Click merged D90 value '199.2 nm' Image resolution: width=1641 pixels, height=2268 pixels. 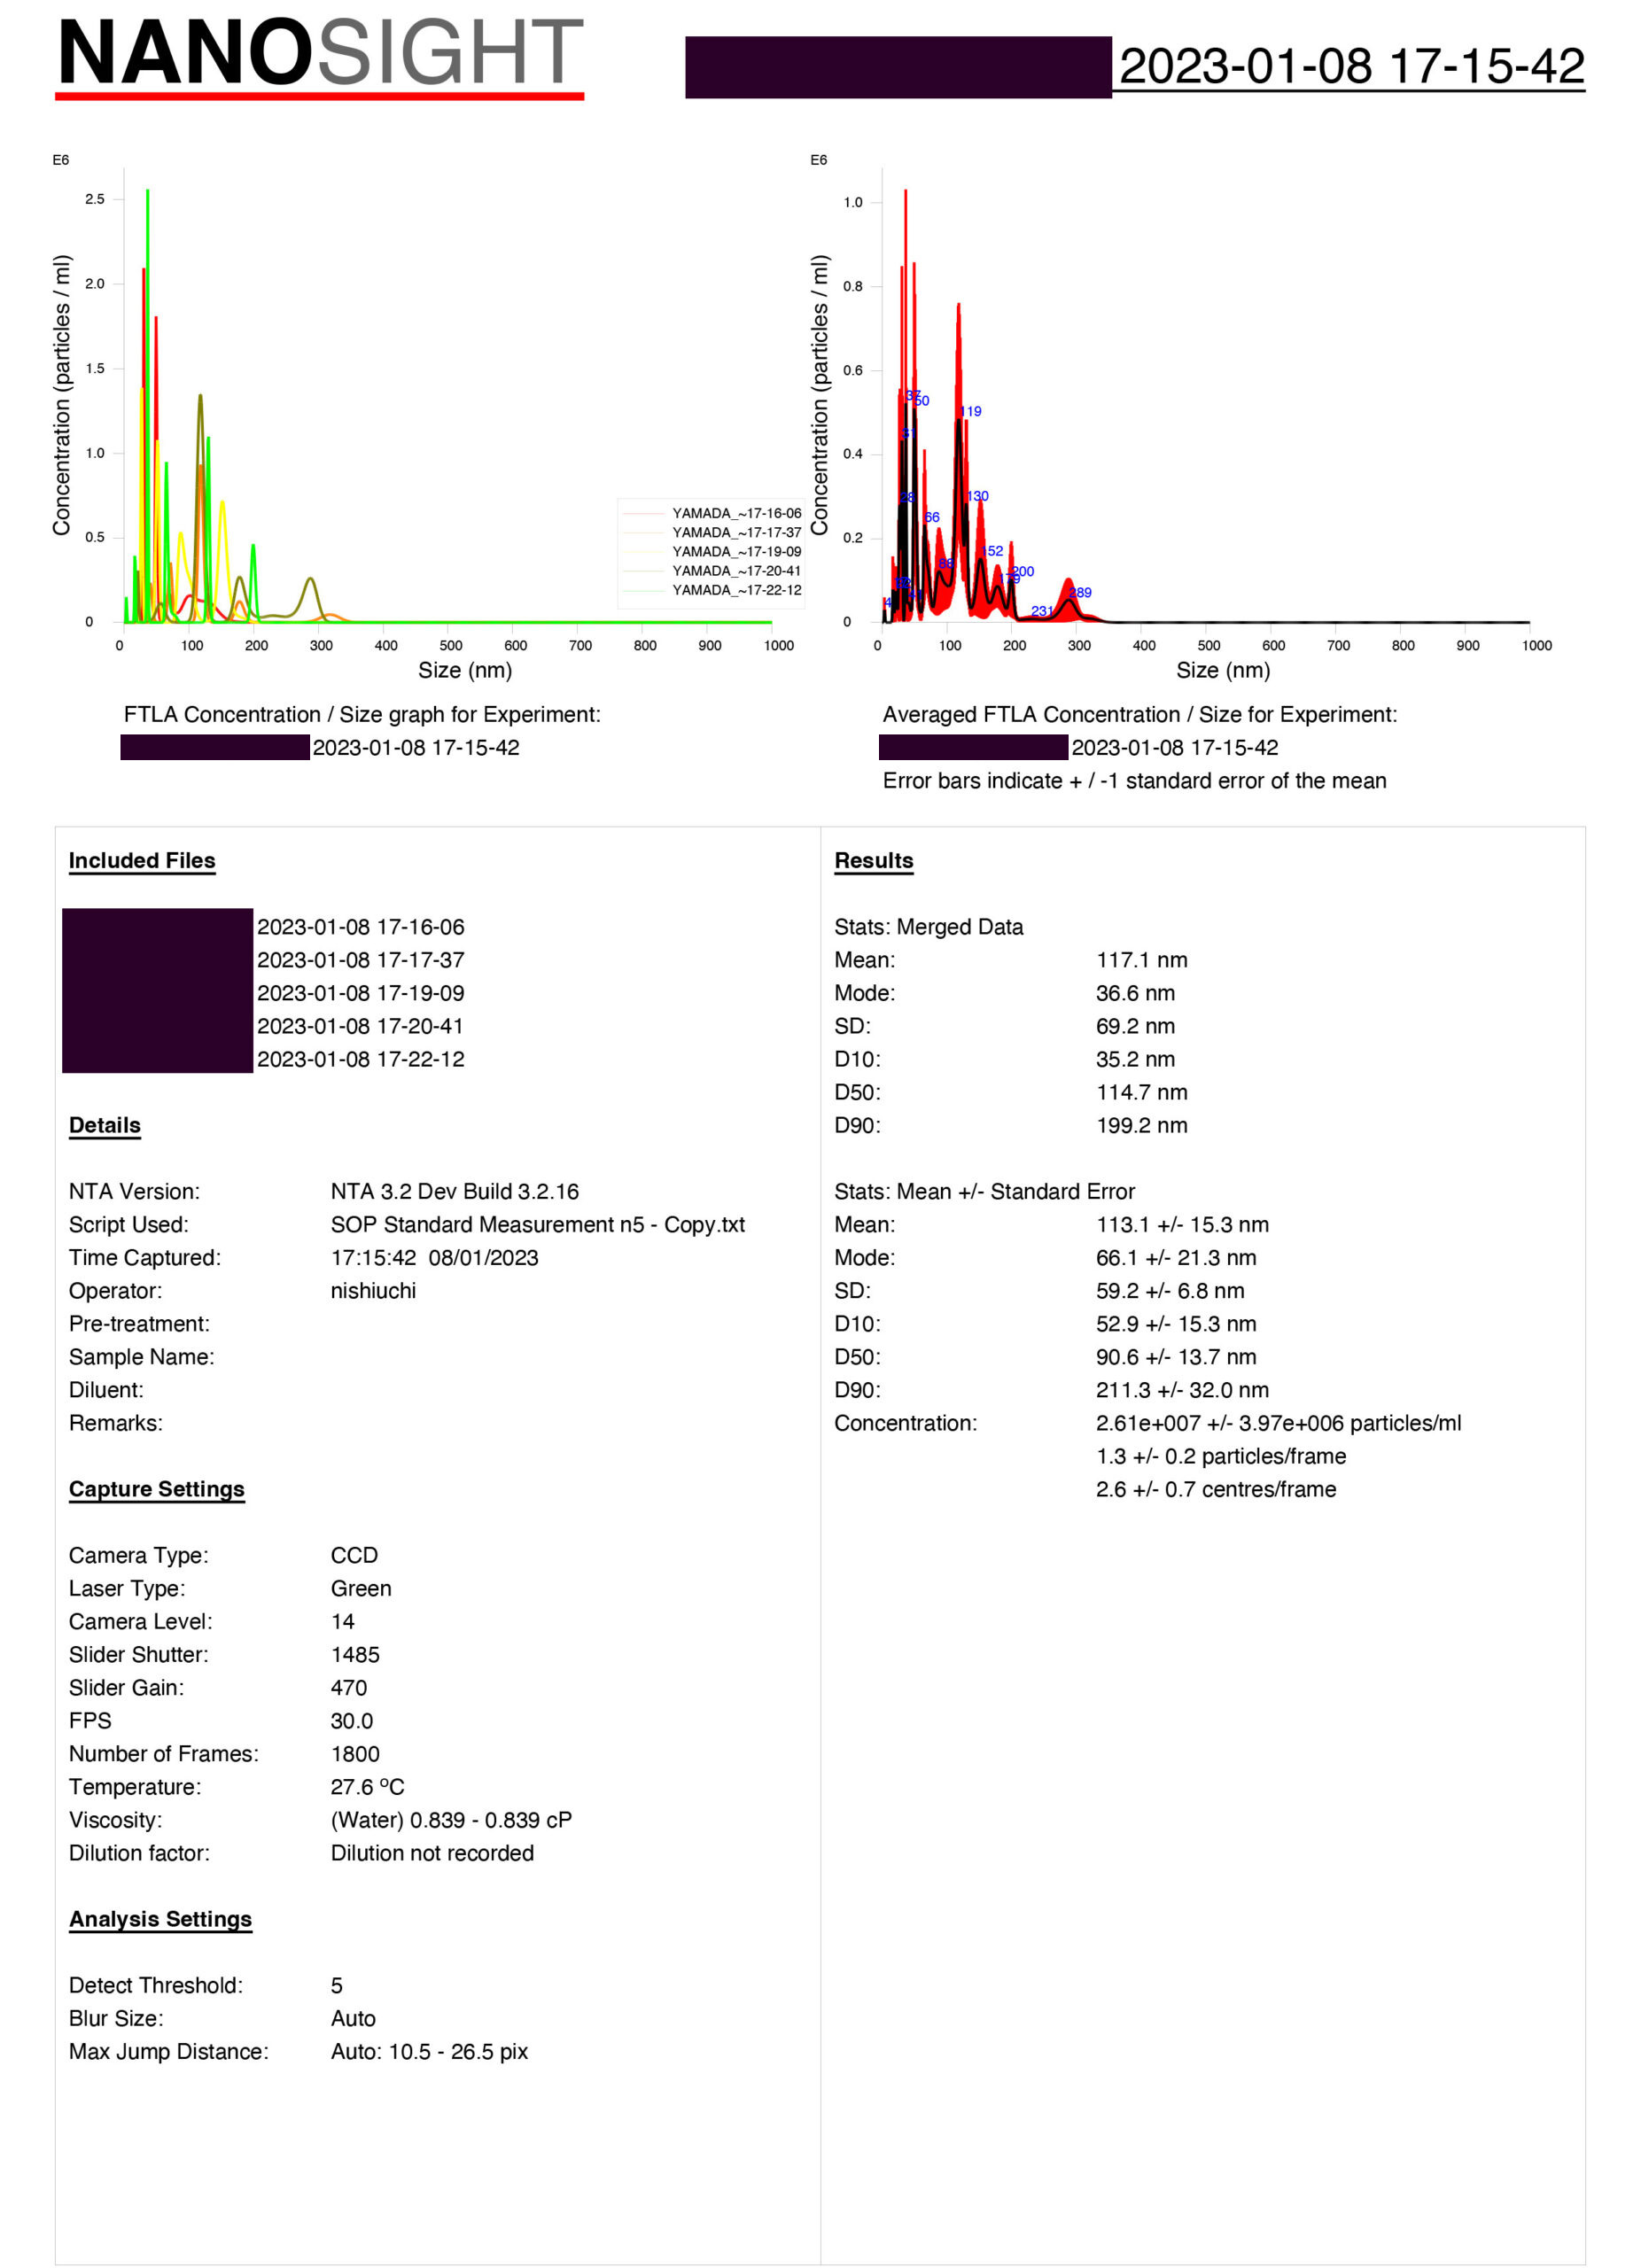coord(1142,1125)
